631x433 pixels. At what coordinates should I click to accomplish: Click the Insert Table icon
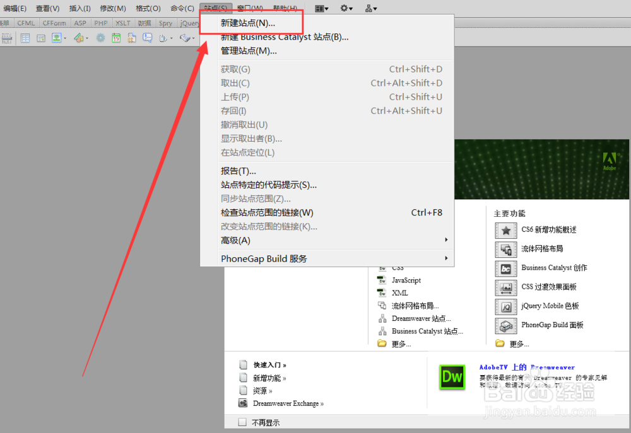25,38
